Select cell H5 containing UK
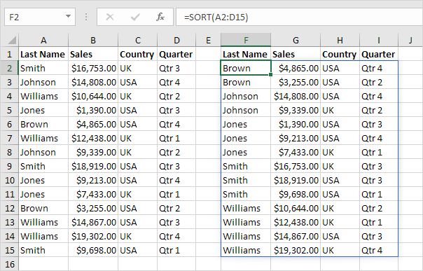The width and height of the screenshot is (423, 271). pos(340,110)
